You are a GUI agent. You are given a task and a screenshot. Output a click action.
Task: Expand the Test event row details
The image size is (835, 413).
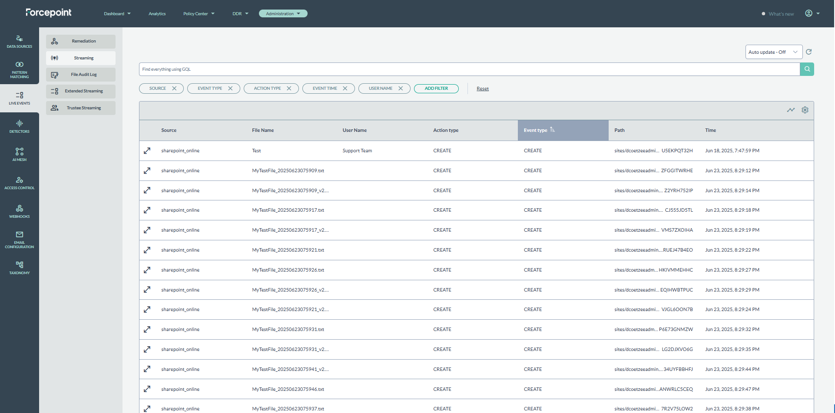tap(147, 151)
